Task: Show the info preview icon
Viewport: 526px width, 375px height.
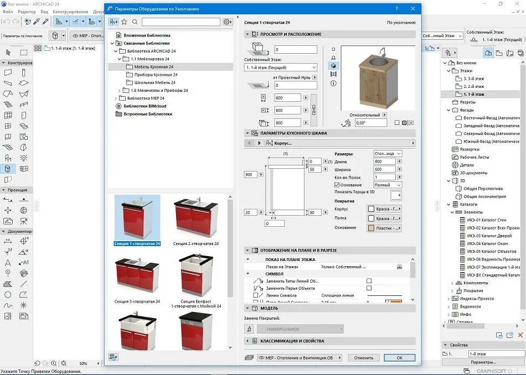Action: tap(333, 83)
